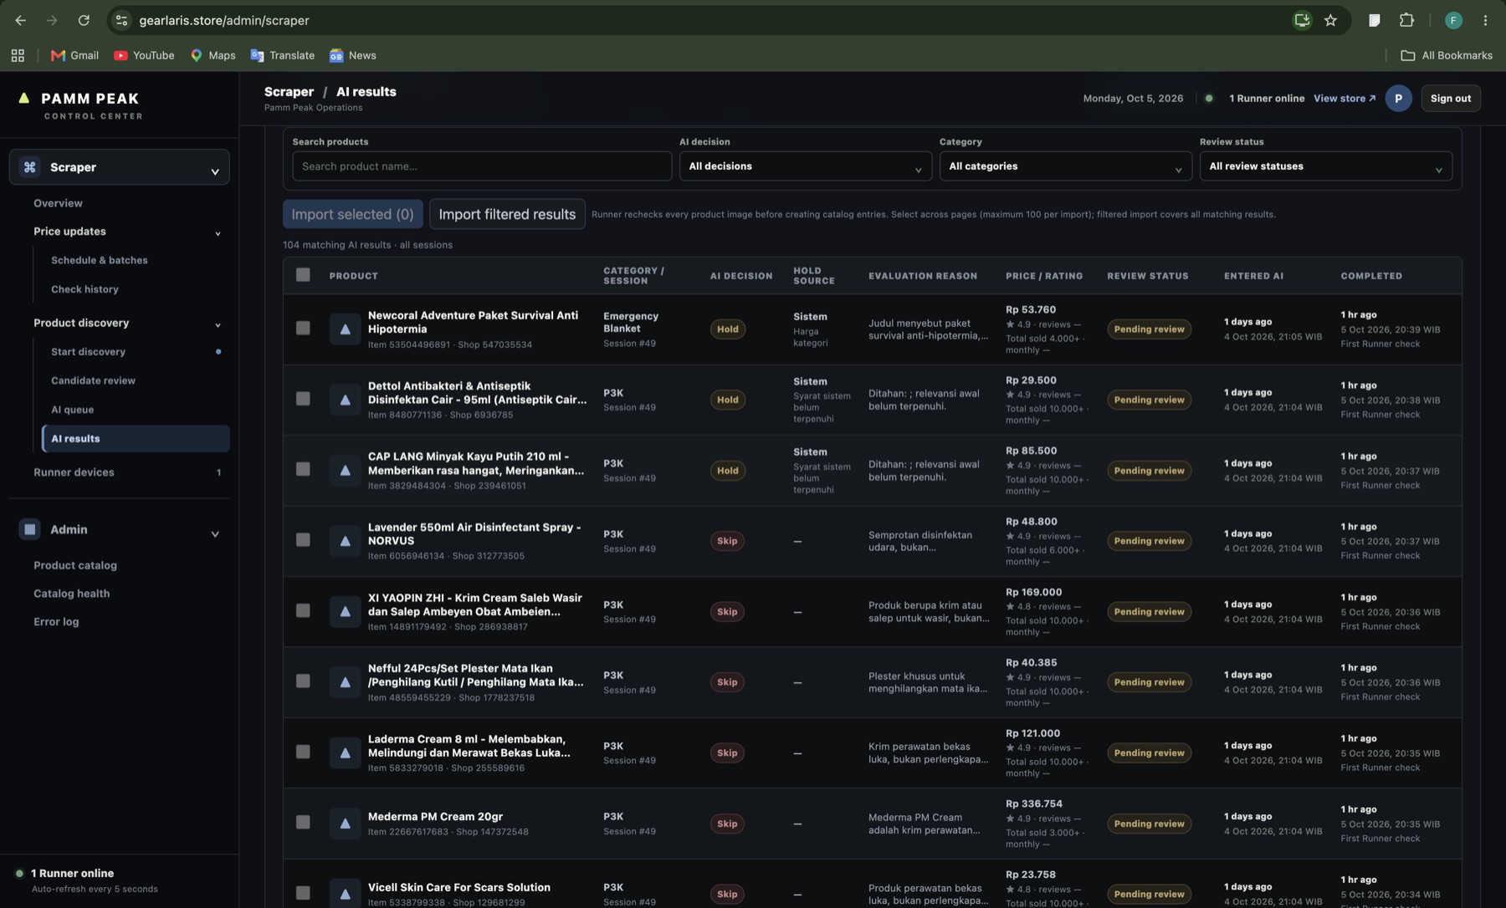Viewport: 1506px width, 908px height.
Task: Click the browser address bar URL
Action: pyautogui.click(x=224, y=20)
